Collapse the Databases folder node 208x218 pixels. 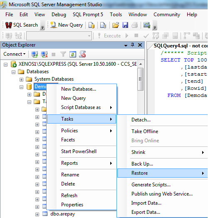13,72
